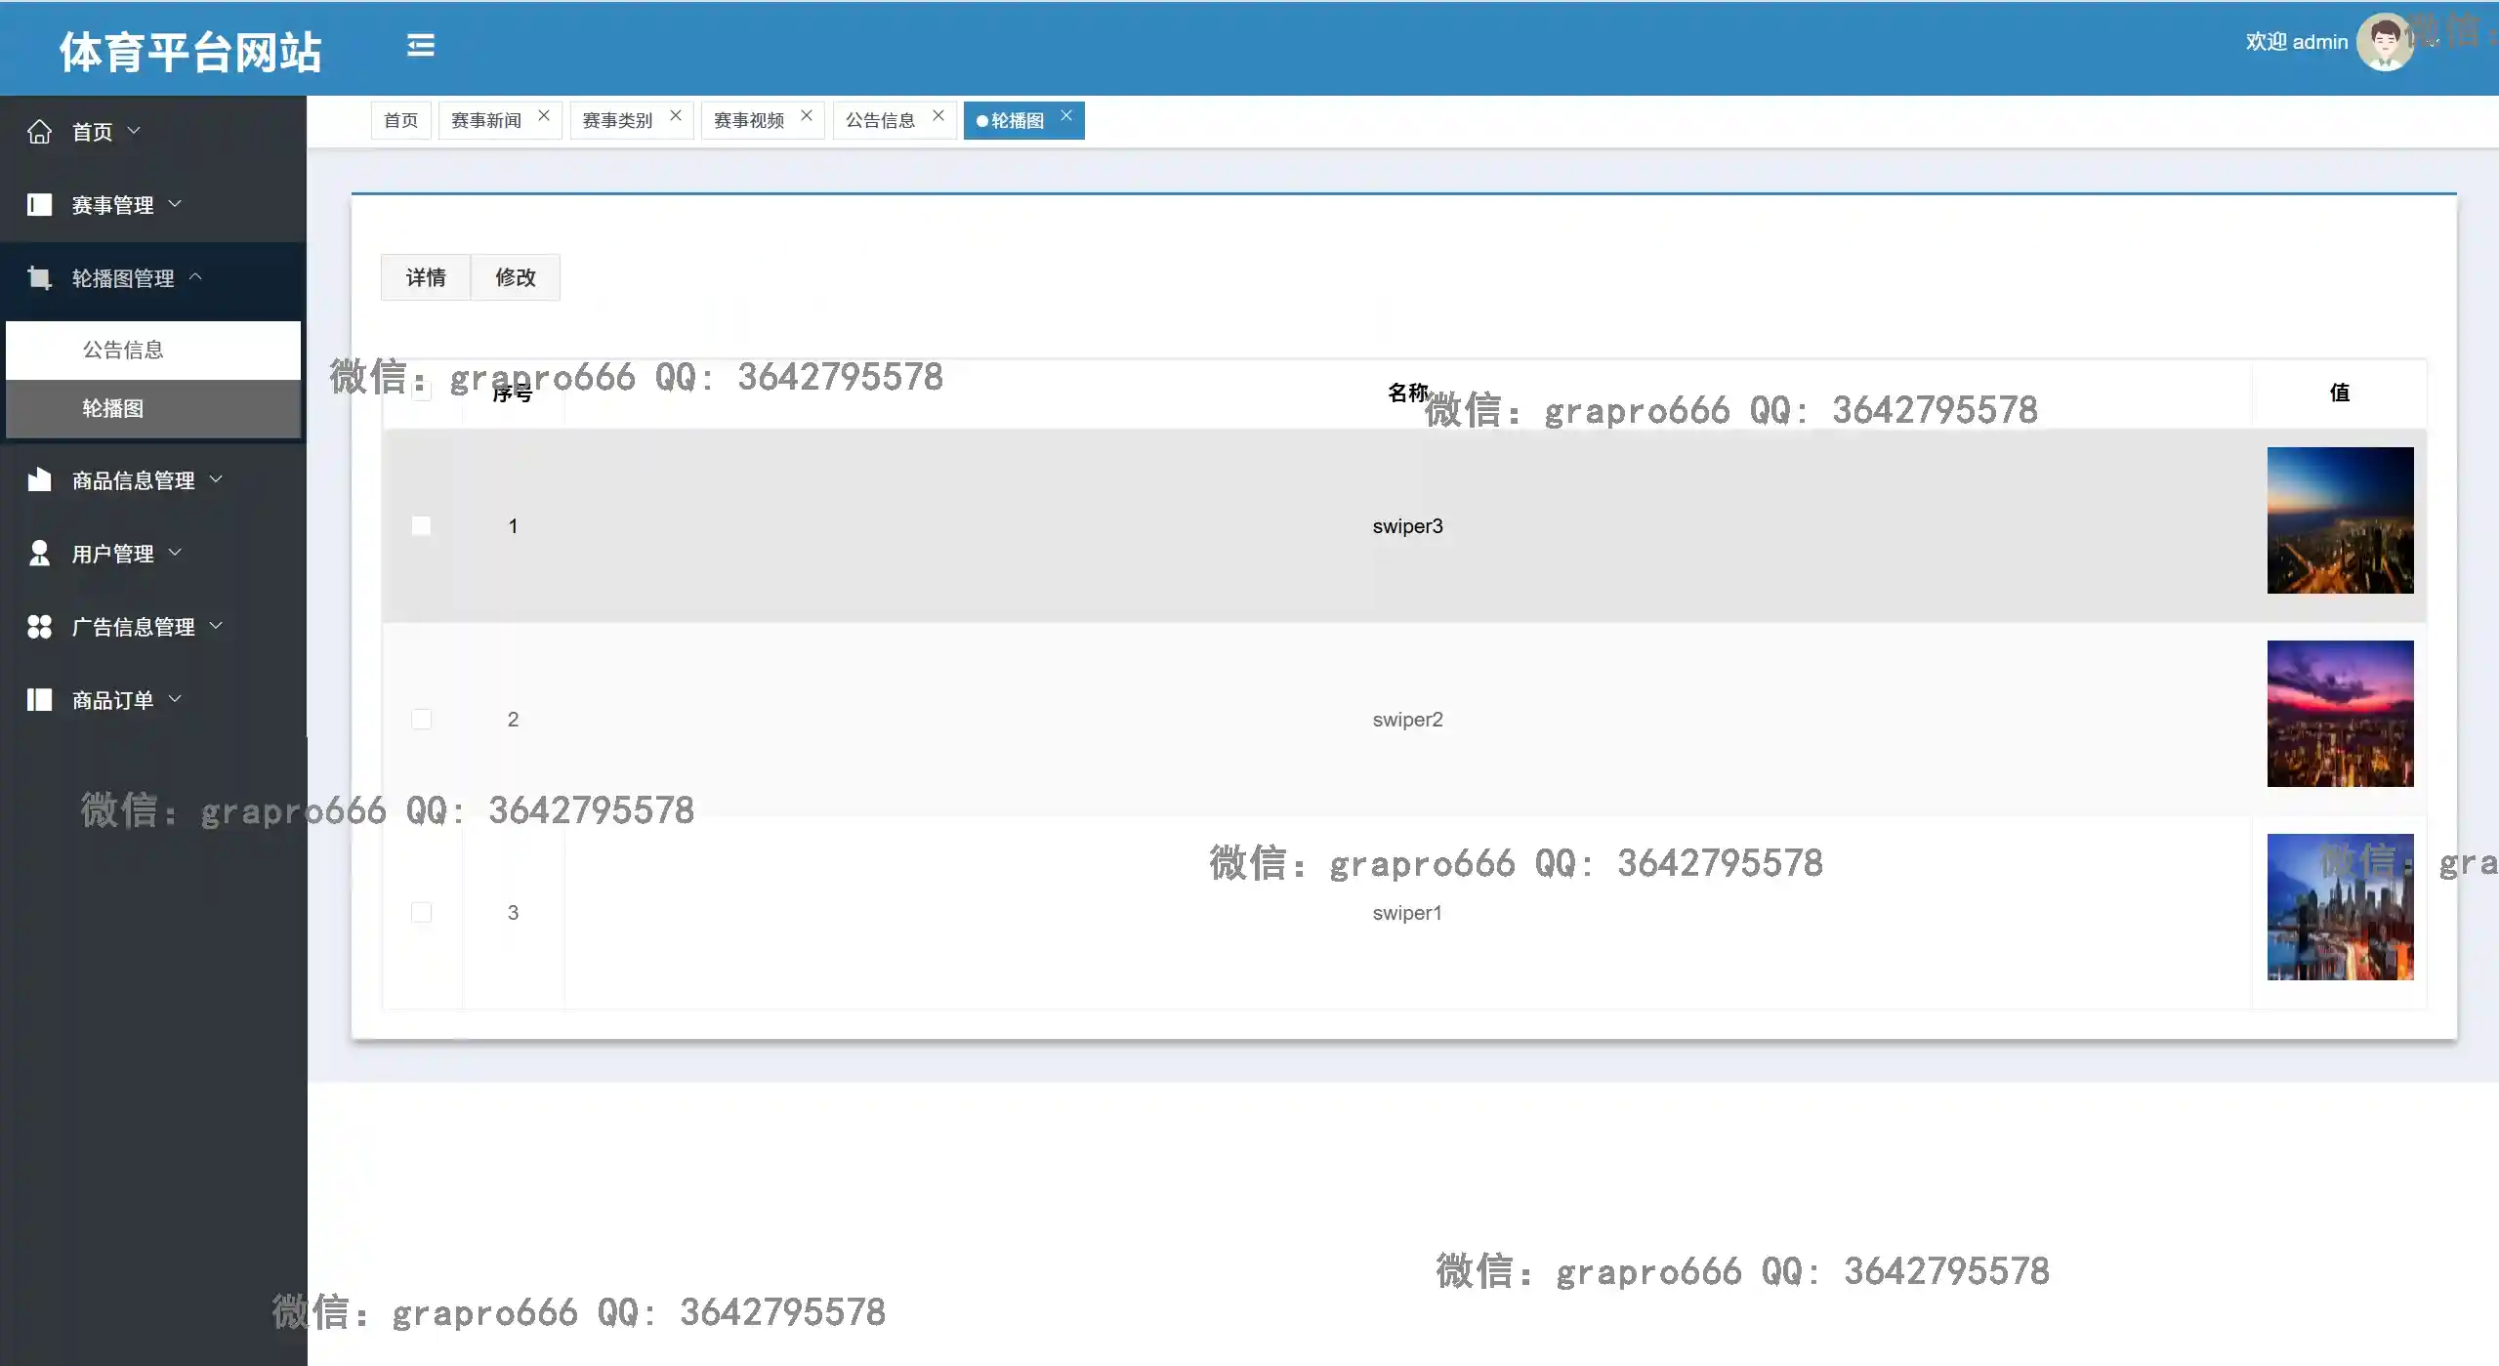Click the home icon in sidebar
2499x1366 pixels.
pos(39,131)
